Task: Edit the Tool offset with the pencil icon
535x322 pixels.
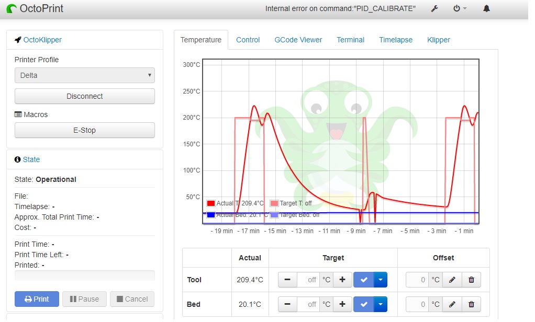Action: coord(452,280)
